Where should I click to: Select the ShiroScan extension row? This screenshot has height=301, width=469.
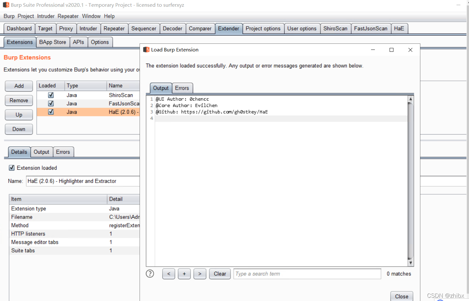coord(88,95)
